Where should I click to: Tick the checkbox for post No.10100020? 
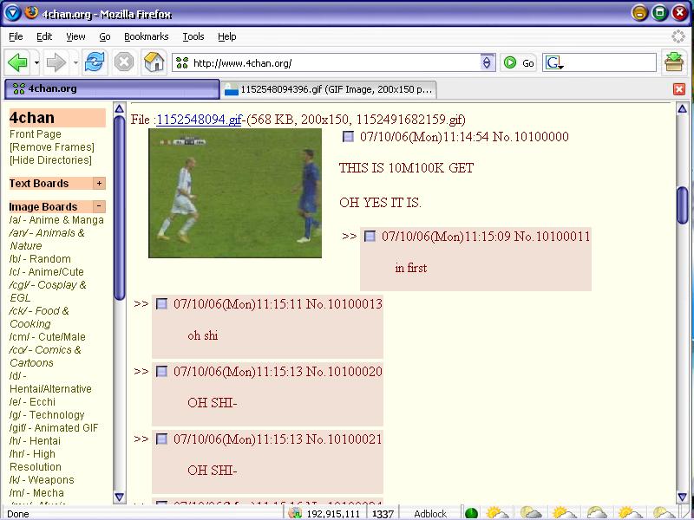click(x=162, y=372)
